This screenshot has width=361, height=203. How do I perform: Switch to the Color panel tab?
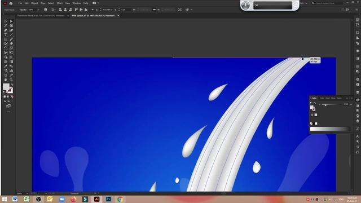click(314, 98)
